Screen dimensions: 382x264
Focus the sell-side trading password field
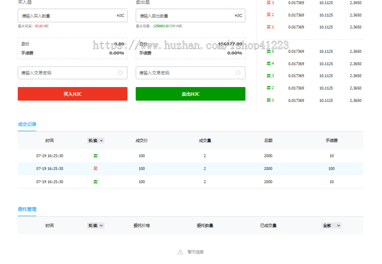coord(190,73)
